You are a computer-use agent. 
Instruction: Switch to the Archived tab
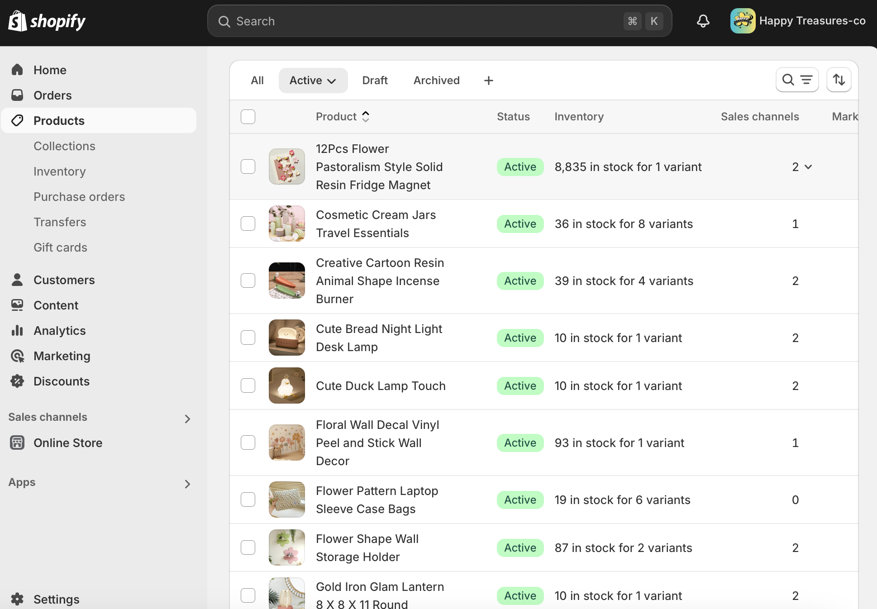coord(436,81)
